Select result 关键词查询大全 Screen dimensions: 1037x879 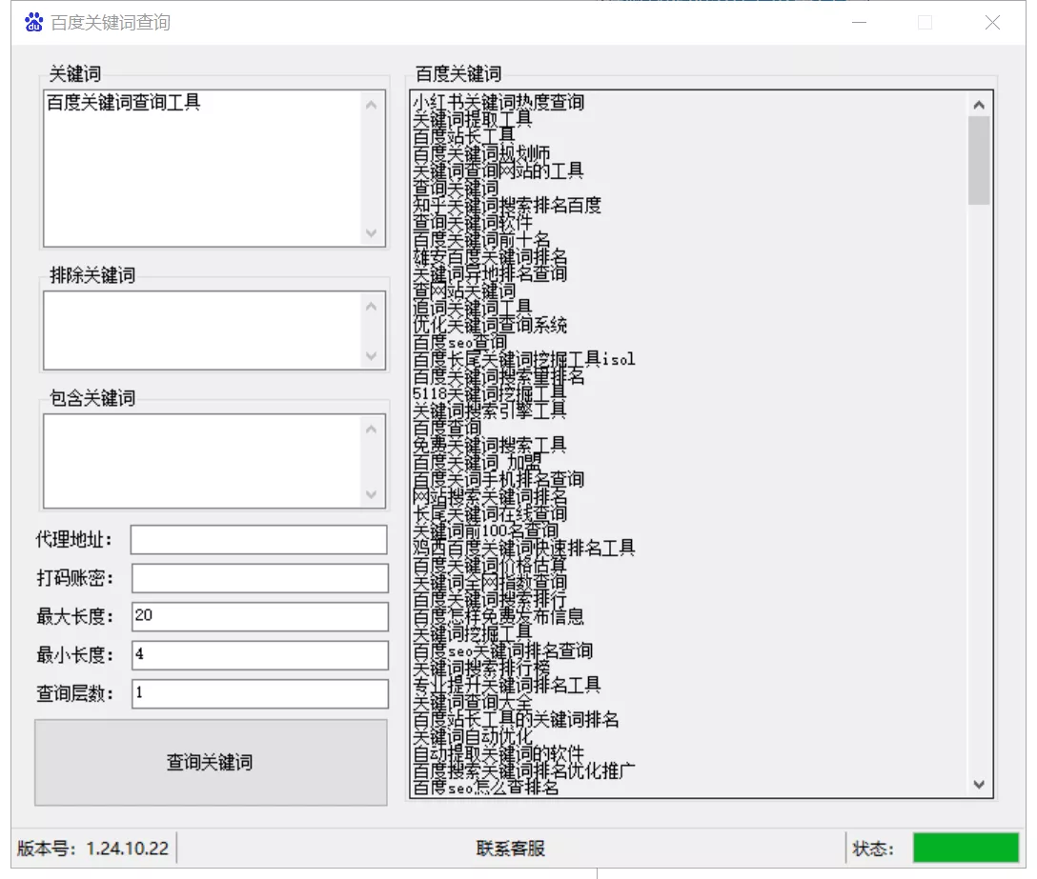(472, 703)
